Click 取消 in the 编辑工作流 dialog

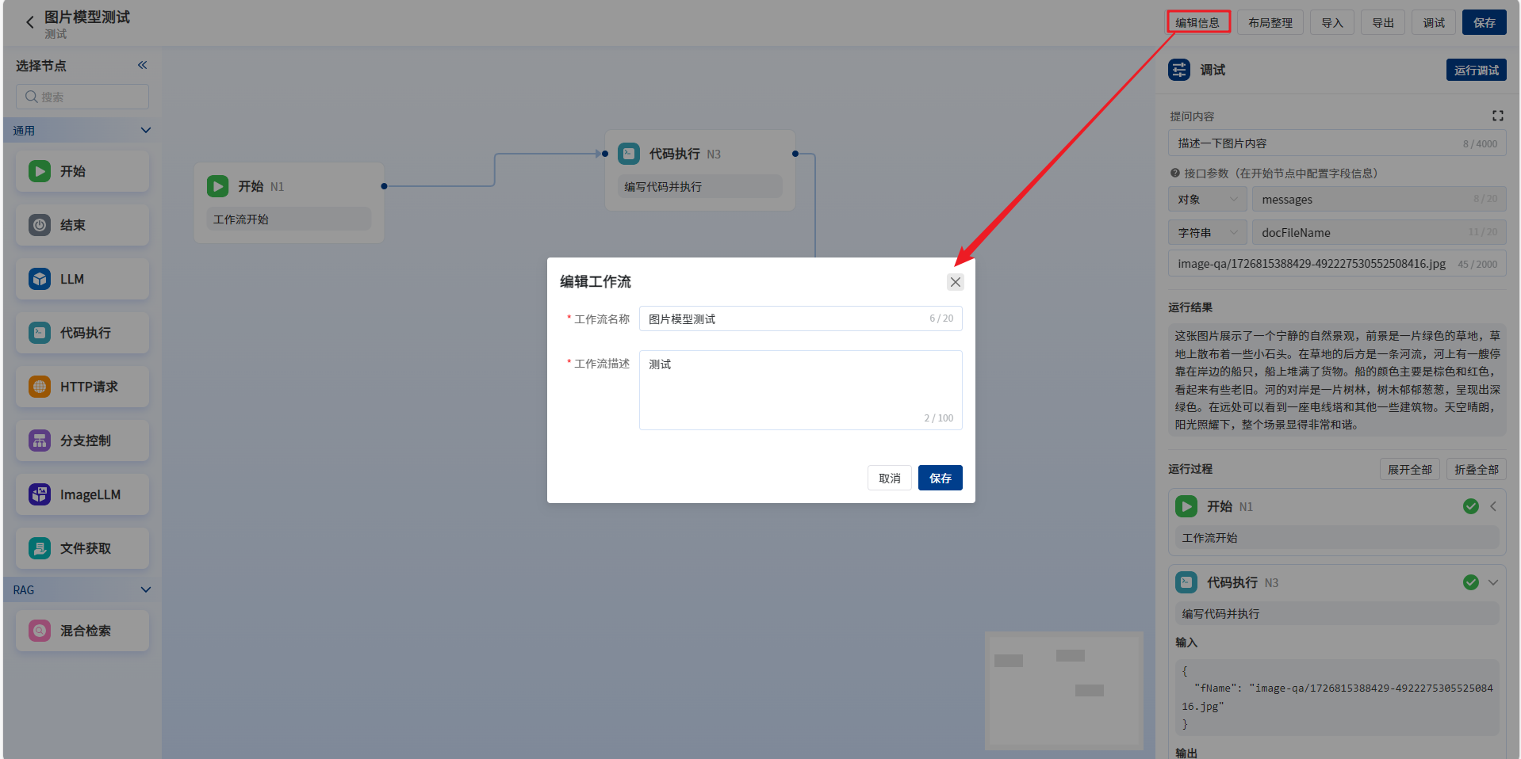[x=889, y=479]
